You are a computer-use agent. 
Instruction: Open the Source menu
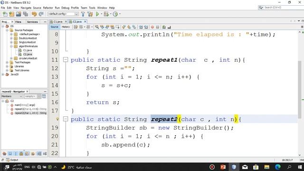(37, 8)
